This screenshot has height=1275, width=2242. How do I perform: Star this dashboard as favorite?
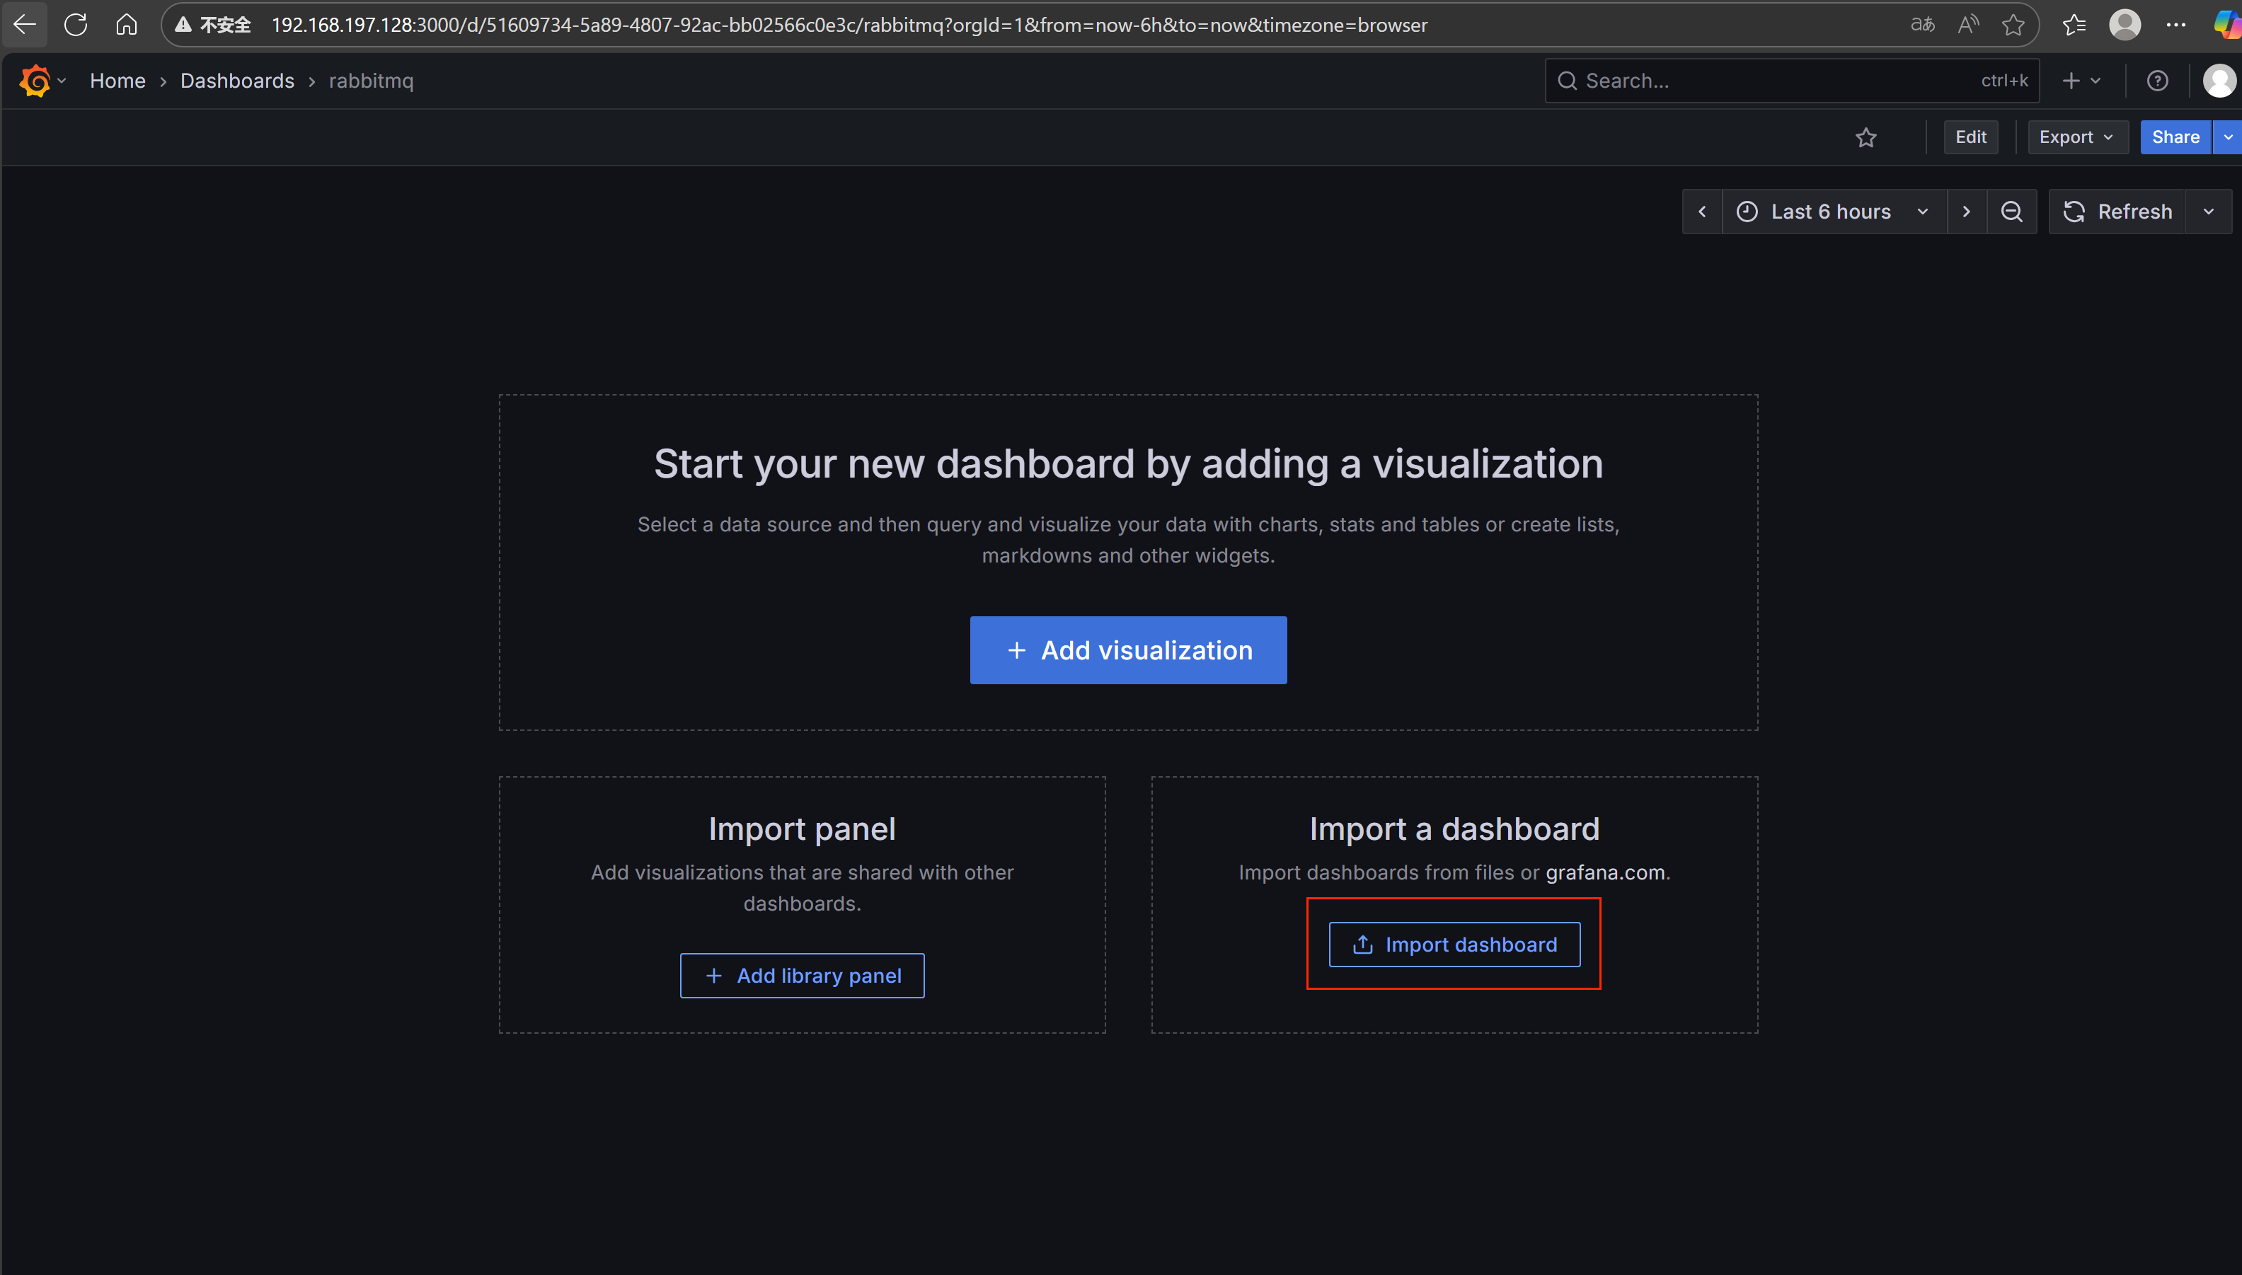(1866, 137)
